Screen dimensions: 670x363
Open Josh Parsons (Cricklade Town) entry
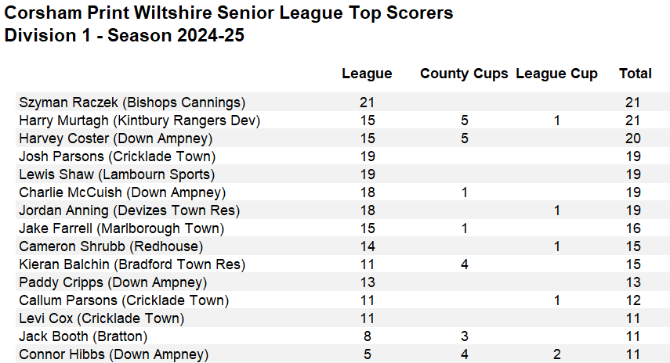pos(117,156)
